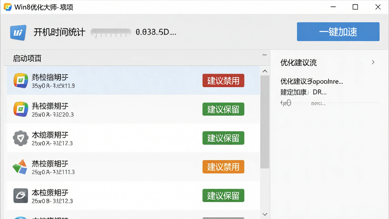
Task: Click 建议保留 button for item 25x0λ-31220.3
Action: [223, 109]
